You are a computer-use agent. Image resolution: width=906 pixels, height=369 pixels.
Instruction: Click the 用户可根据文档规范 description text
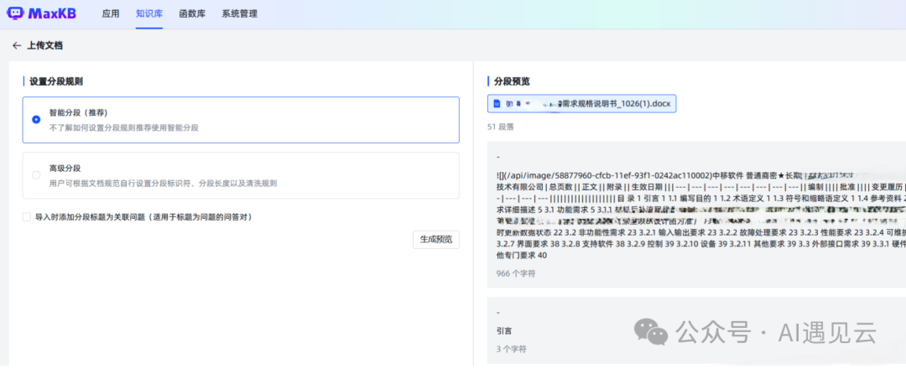click(x=163, y=183)
